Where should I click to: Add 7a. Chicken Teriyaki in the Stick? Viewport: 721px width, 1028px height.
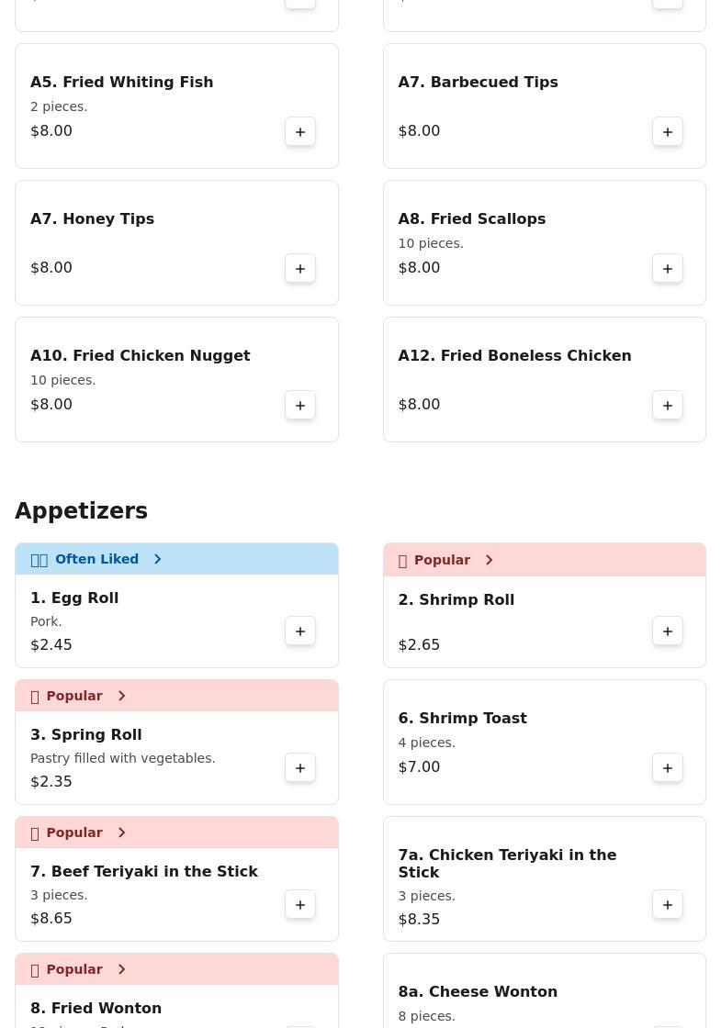click(668, 904)
